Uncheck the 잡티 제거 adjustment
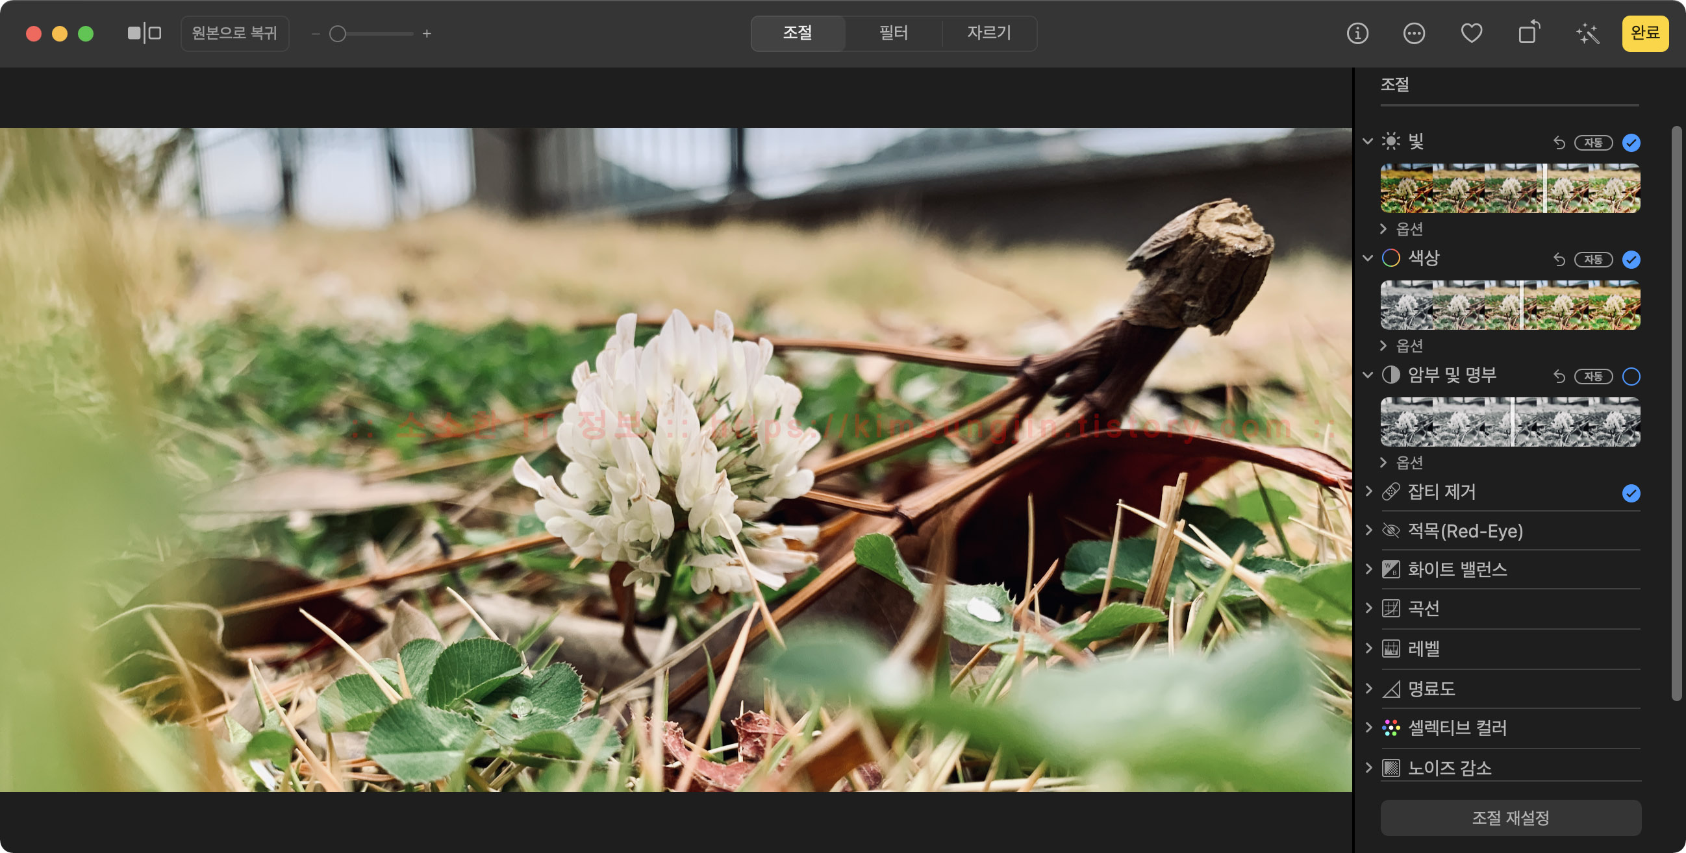 pos(1630,493)
